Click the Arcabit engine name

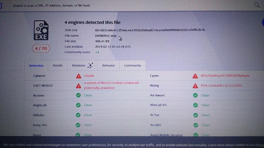coord(155,125)
